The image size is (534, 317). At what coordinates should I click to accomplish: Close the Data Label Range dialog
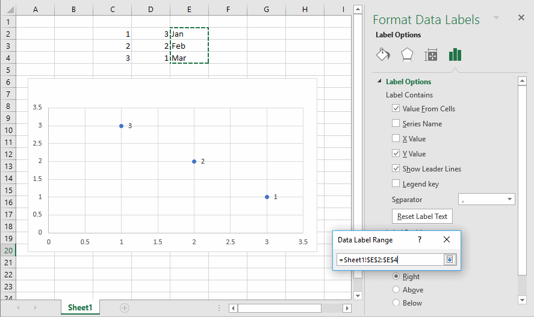tap(447, 239)
